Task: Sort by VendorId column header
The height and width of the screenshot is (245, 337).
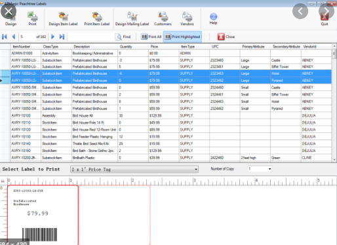Action: pyautogui.click(x=316, y=47)
